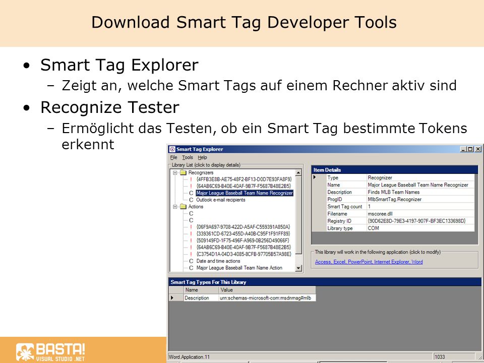
Task: Select the Filename value mscoree.dll
Action: 420,214
